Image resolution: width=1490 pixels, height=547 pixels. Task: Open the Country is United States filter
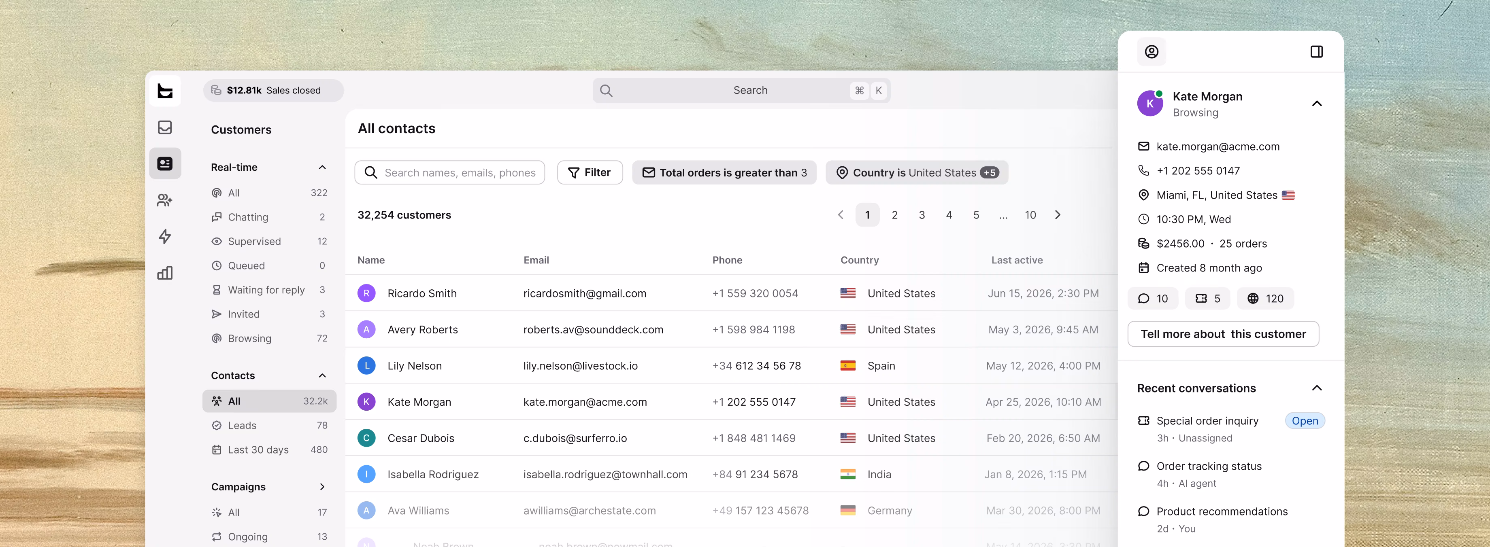coord(916,172)
